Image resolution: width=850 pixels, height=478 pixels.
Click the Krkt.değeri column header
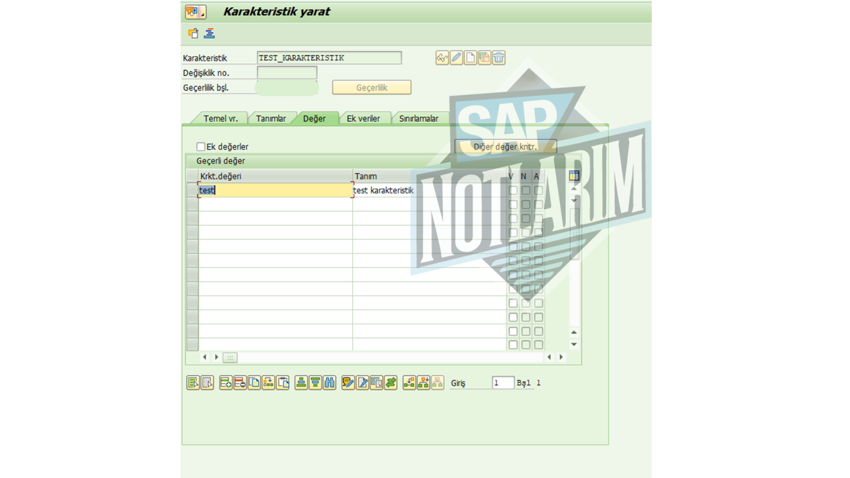(275, 176)
